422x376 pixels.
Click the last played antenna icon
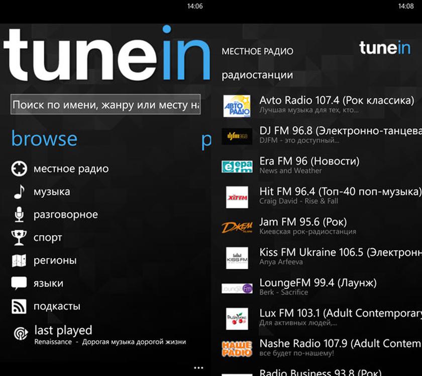coord(20,334)
